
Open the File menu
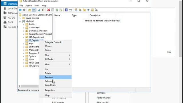pyautogui.click(x=21, y=5)
